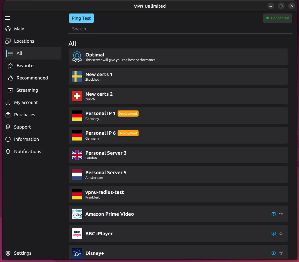Go to My account page
This screenshot has width=299, height=262.
click(x=26, y=102)
